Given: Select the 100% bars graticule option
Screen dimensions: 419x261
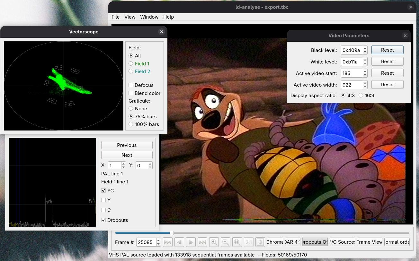Looking at the screenshot, I should [x=131, y=124].
